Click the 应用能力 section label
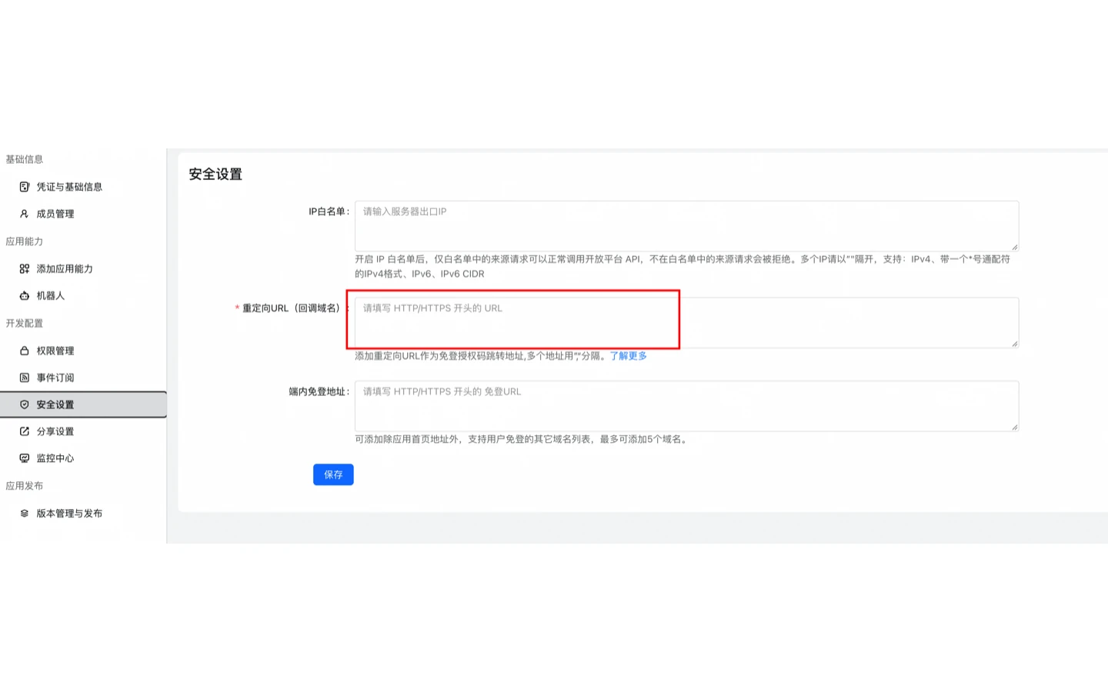Image resolution: width=1108 pixels, height=692 pixels. point(25,241)
